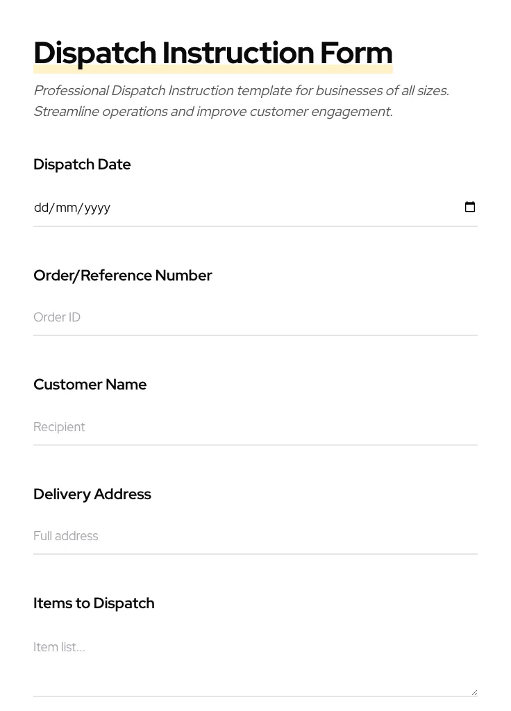The image size is (511, 711).
Task: Click the Delivery Address heading
Action: pos(92,494)
